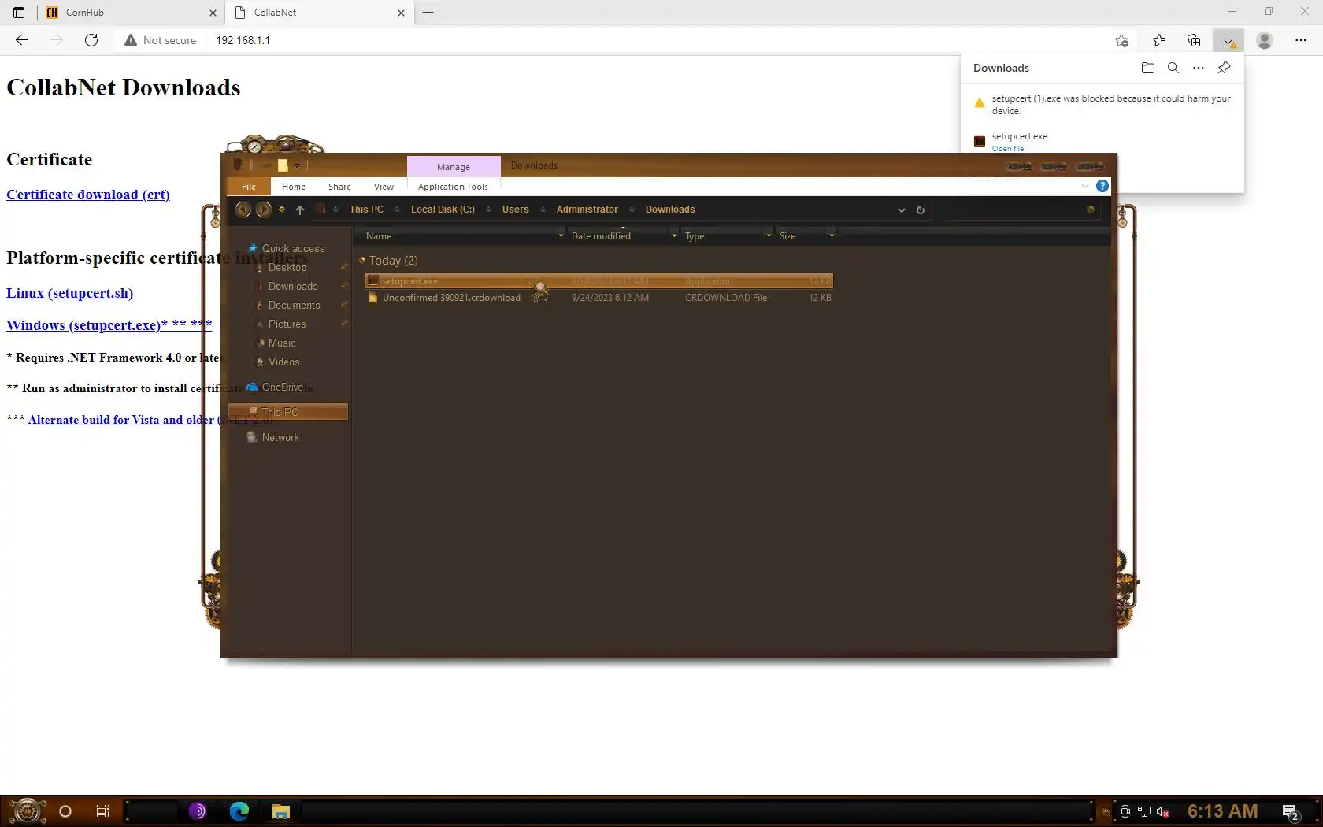The image size is (1323, 827).
Task: Open downloads folder from Downloads popup
Action: [x=1148, y=68]
